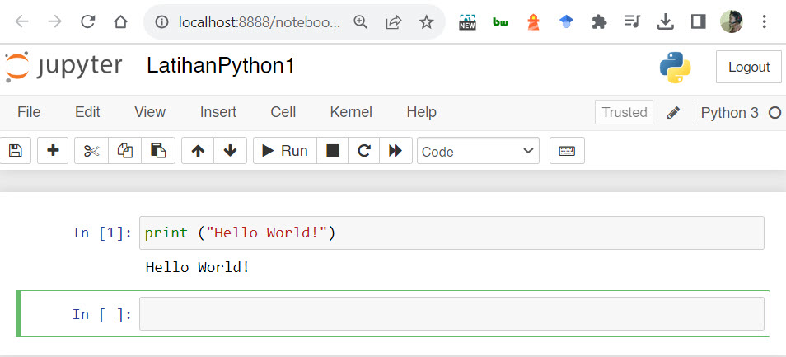This screenshot has height=357, width=786.
Task: Paste cells below icon
Action: point(158,150)
